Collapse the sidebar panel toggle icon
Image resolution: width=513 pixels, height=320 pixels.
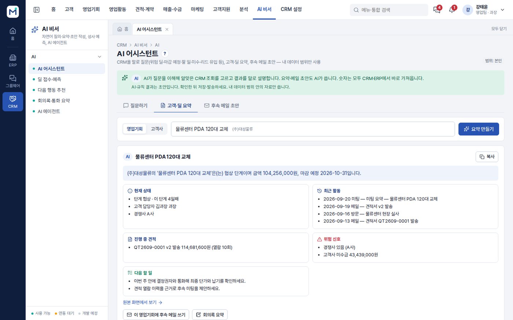[37, 10]
